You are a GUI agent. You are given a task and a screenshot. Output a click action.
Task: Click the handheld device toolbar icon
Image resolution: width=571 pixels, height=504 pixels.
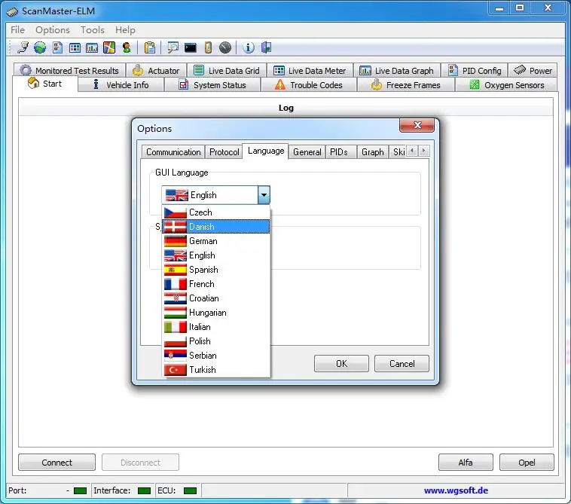[x=208, y=47]
